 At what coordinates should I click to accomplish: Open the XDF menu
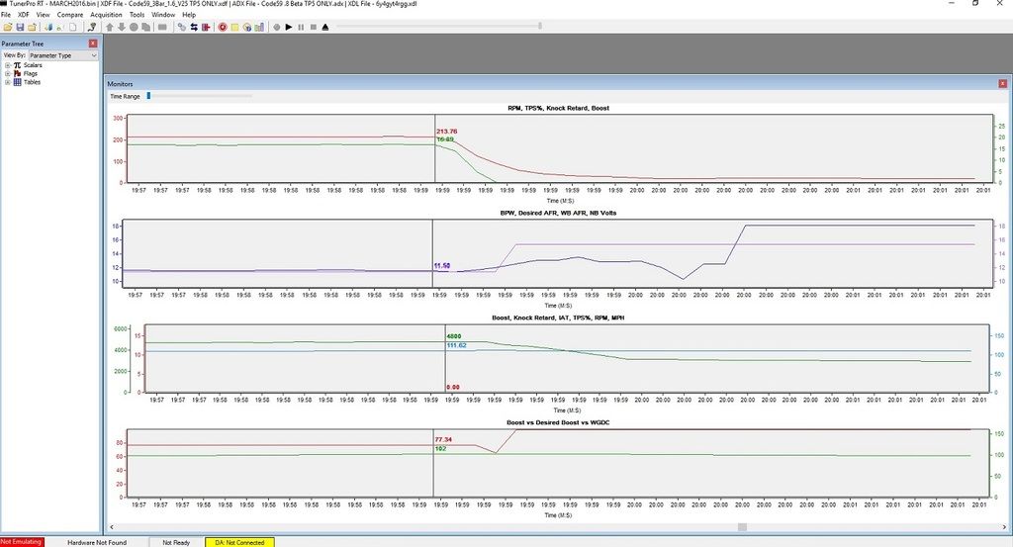tap(23, 16)
